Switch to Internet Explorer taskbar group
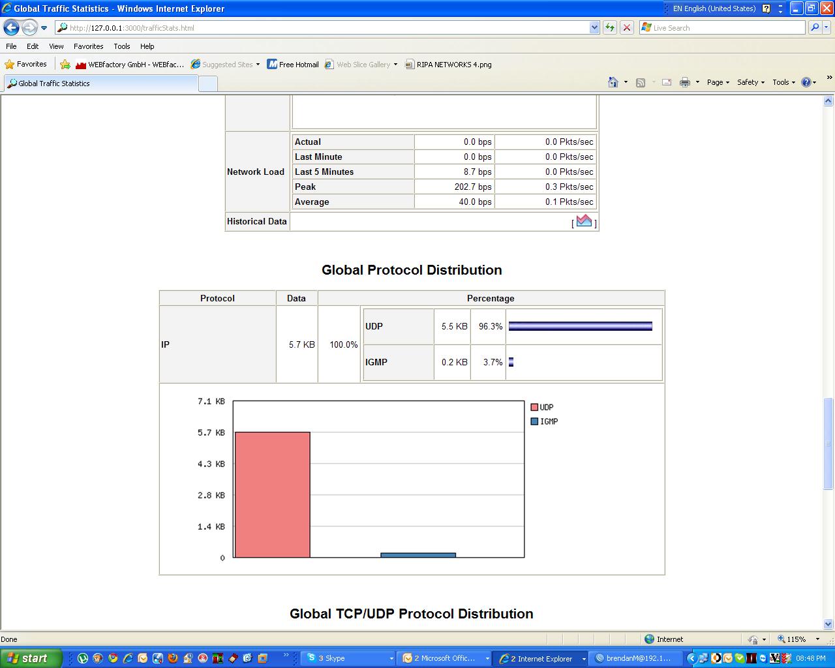 541,658
